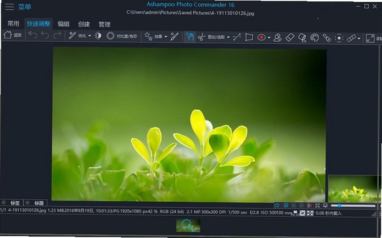Select the bandage repair tool
This screenshot has width=382, height=238.
click(351, 38)
